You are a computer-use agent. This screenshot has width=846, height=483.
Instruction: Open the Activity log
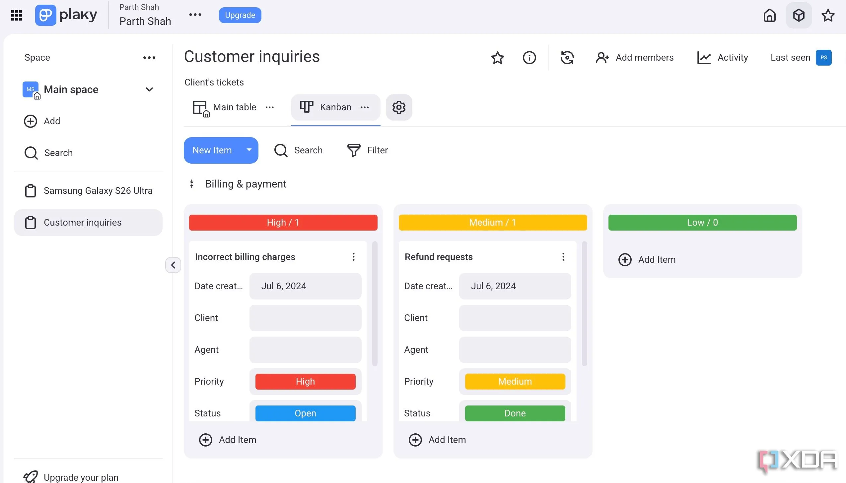tap(722, 58)
